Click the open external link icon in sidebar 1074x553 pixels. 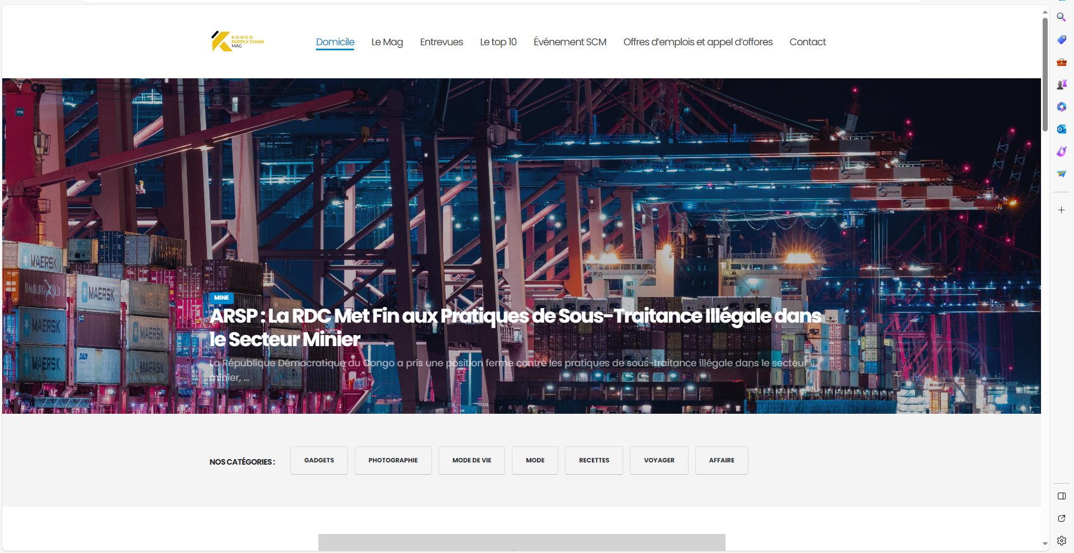1061,518
